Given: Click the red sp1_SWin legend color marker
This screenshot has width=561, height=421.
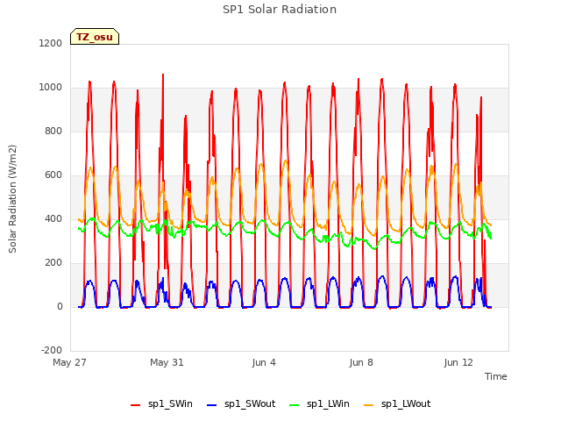Looking at the screenshot, I should pos(136,405).
